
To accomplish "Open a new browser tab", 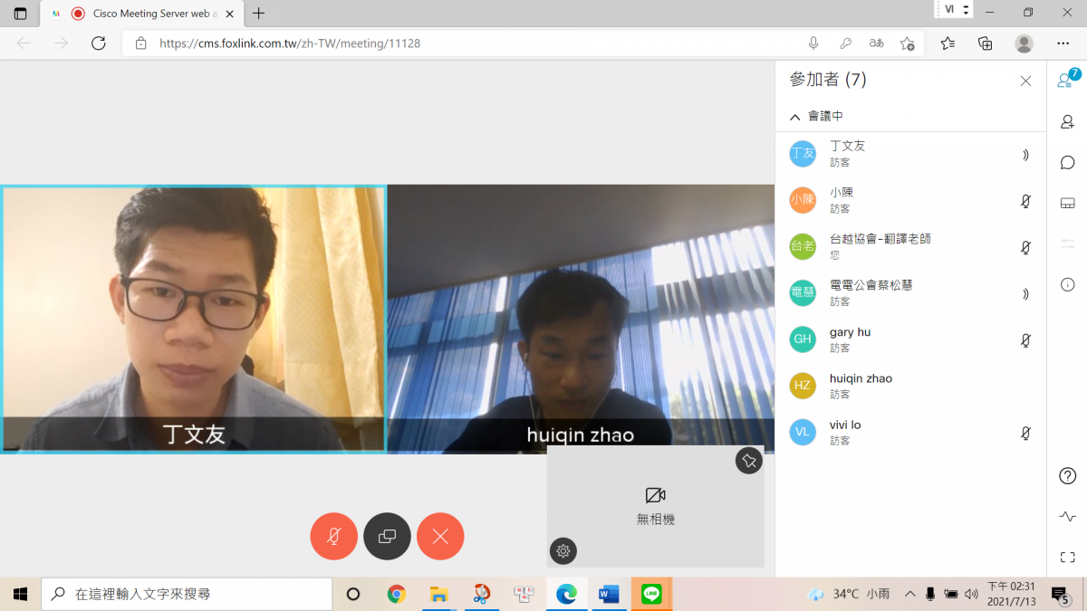I will (259, 14).
